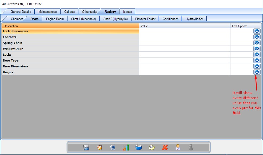Image resolution: width=263 pixels, height=155 pixels.
Task: Click the doctor user icon
Action: pos(178,147)
